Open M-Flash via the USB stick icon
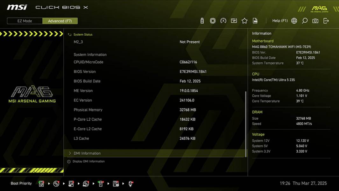Image resolution: width=339 pixels, height=191 pixels. pos(202,21)
